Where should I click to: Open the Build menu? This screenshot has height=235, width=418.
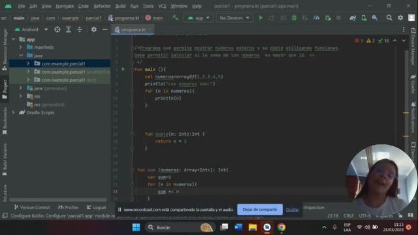coord(120,6)
